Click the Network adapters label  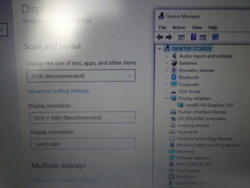193,158
